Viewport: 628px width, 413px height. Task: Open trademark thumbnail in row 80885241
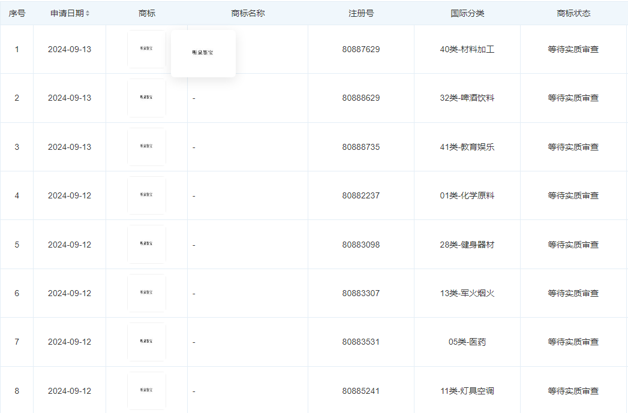pyautogui.click(x=146, y=391)
